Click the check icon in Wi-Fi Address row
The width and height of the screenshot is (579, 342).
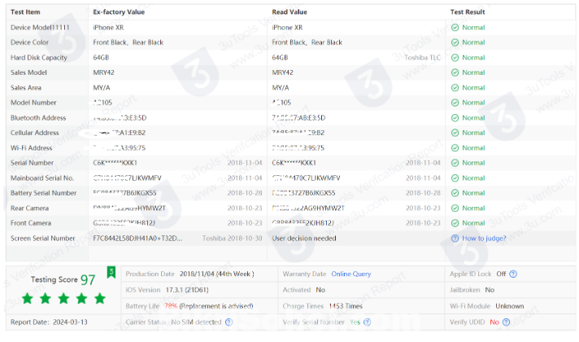point(455,148)
